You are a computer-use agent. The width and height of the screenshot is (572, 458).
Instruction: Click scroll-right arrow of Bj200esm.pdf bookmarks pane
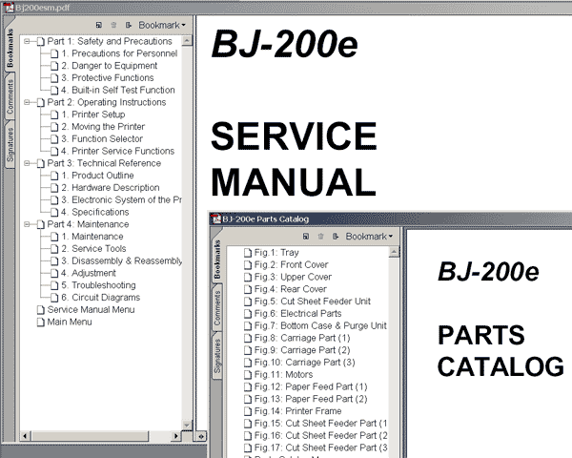[176, 436]
